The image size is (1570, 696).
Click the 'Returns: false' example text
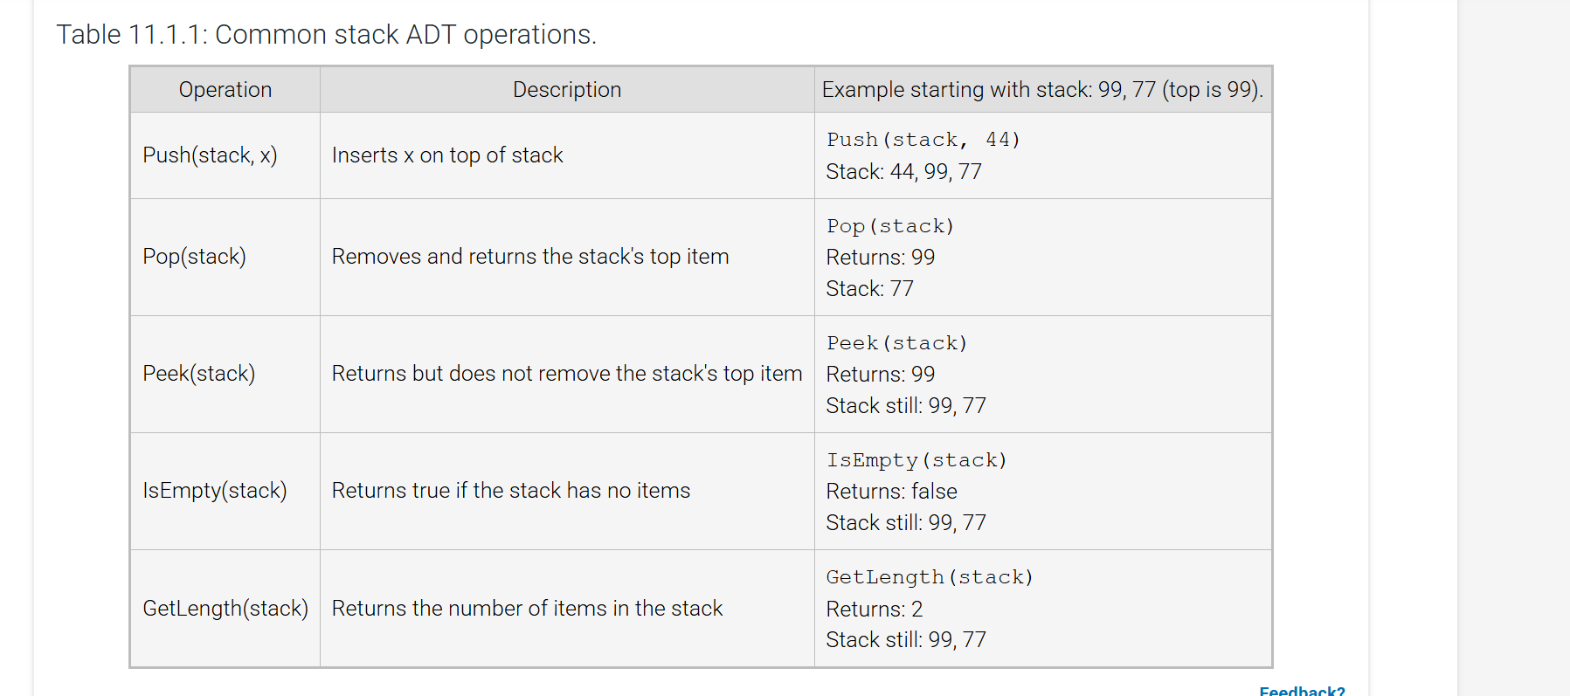(891, 492)
